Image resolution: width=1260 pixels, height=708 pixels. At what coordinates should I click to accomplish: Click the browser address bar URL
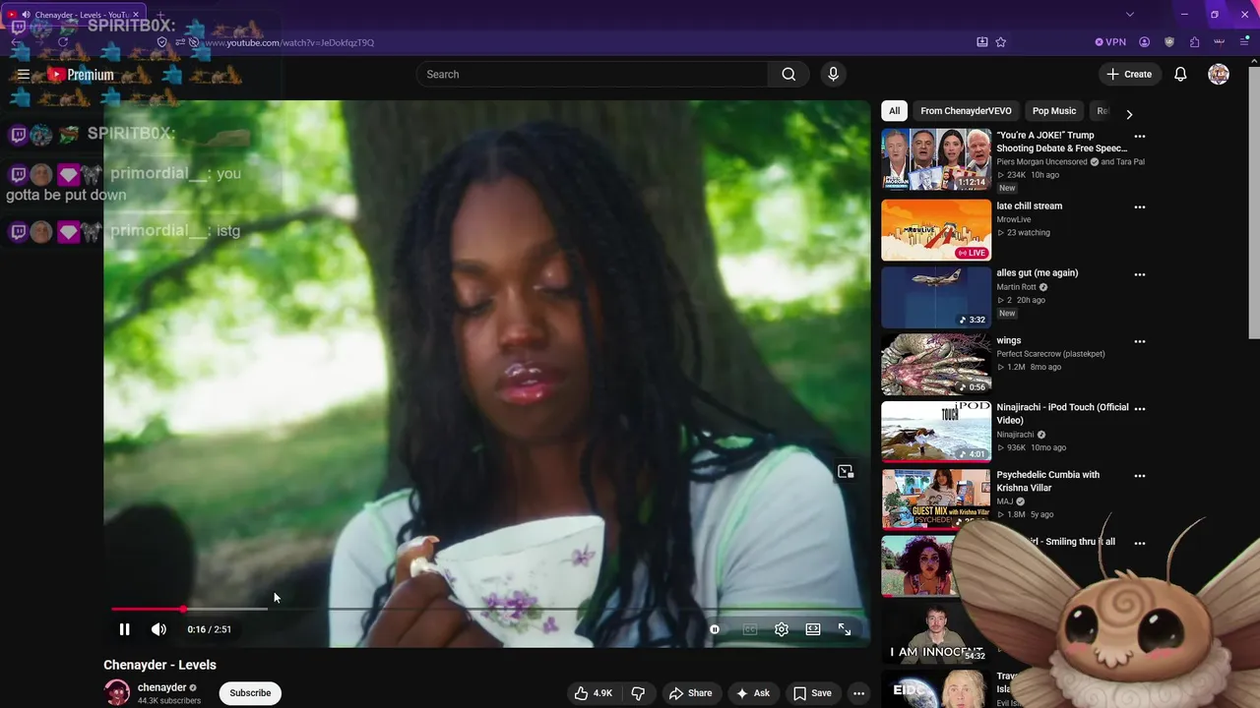pyautogui.click(x=289, y=42)
